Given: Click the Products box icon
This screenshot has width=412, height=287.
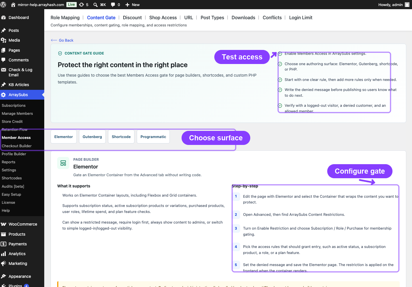Looking at the screenshot, I should [3, 234].
